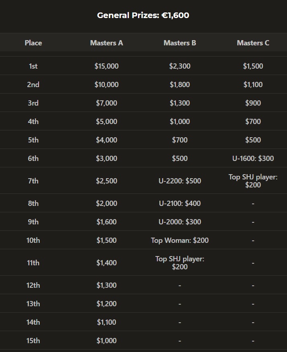Click the Masters A column header
Viewport: 287px width, 352px height.
[x=106, y=43]
